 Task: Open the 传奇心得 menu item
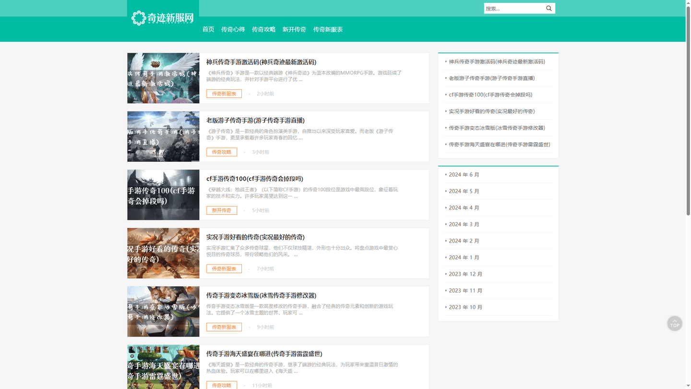pos(233,29)
